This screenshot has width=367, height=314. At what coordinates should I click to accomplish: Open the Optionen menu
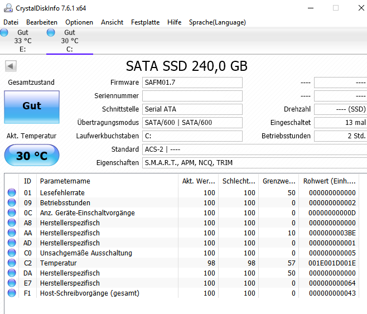coord(79,22)
